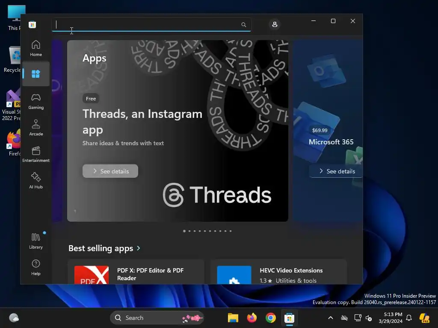Select the Firefox desktop shortcut
438x328 pixels.
(x=13, y=143)
